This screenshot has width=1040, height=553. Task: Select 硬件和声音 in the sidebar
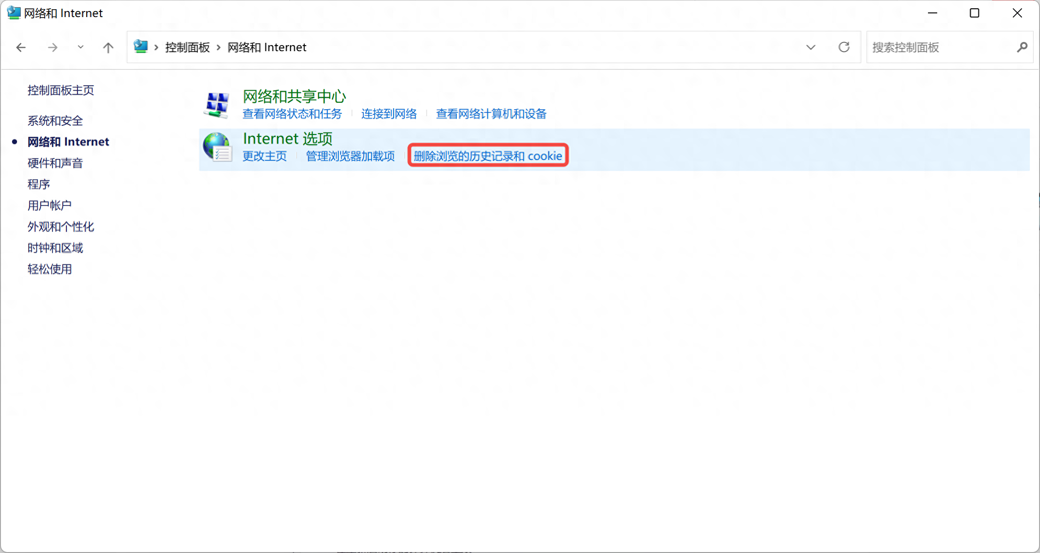pyautogui.click(x=55, y=163)
